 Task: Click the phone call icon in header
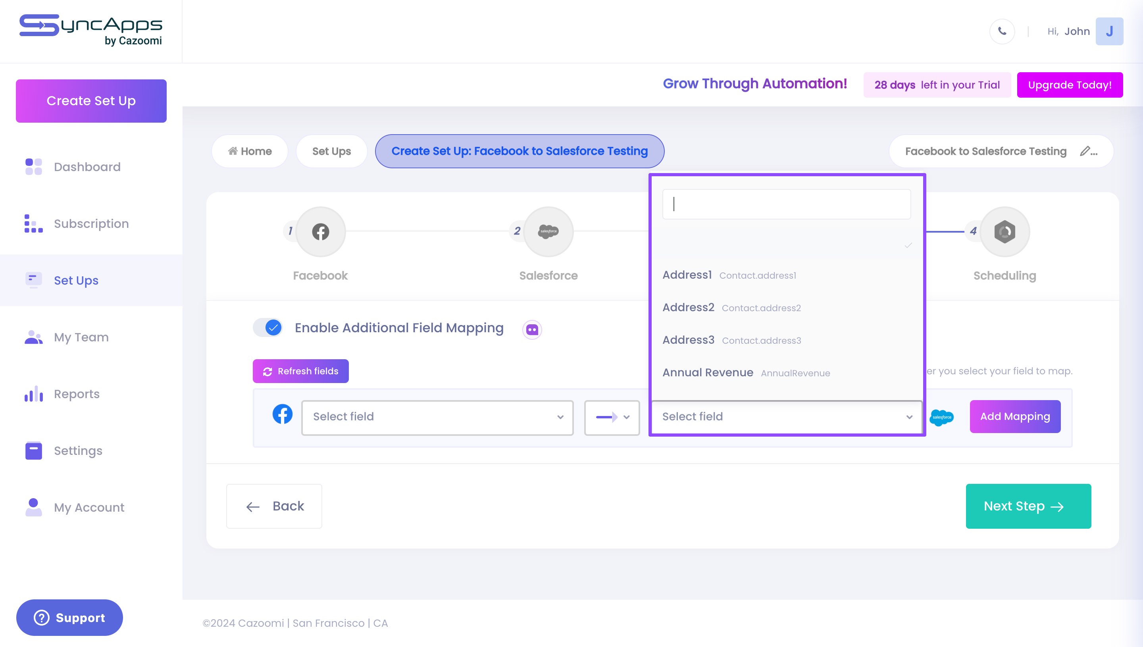click(1002, 31)
